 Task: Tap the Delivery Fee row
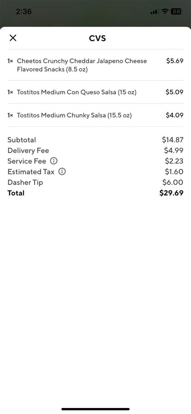[95, 151]
